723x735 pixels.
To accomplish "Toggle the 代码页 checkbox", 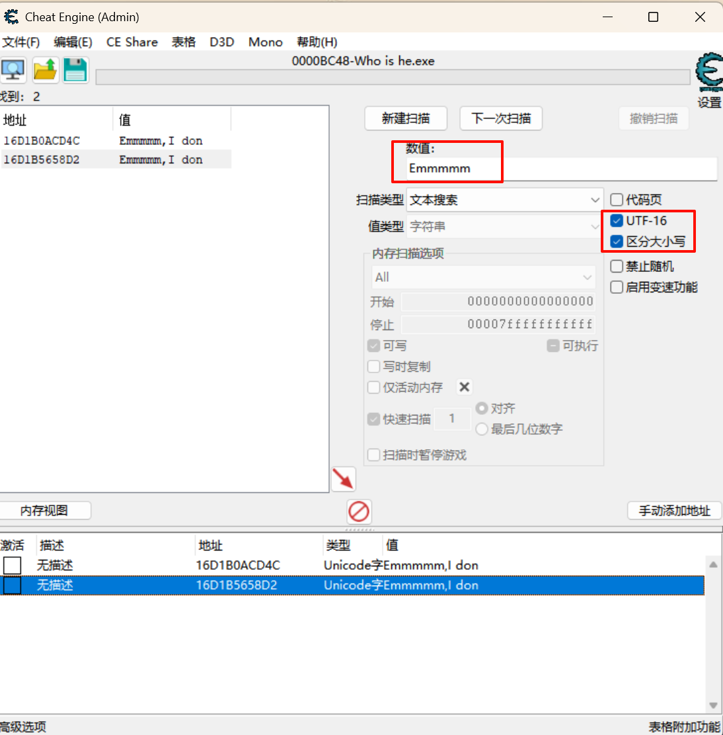I will [617, 200].
